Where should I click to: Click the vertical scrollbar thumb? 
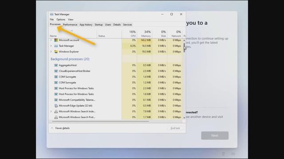(x=184, y=48)
